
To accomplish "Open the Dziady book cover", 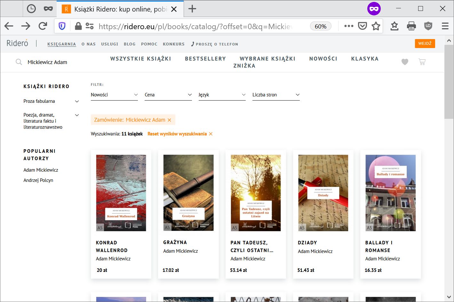I will [x=323, y=193].
